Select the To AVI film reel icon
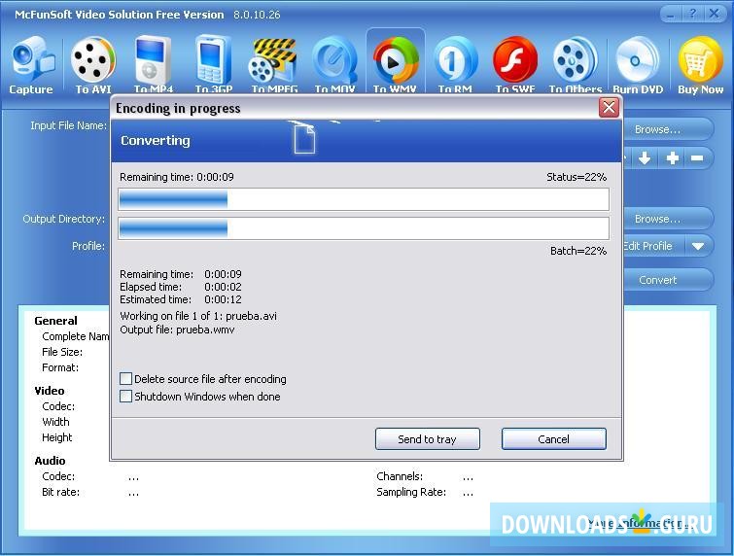The width and height of the screenshot is (734, 556). point(93,59)
